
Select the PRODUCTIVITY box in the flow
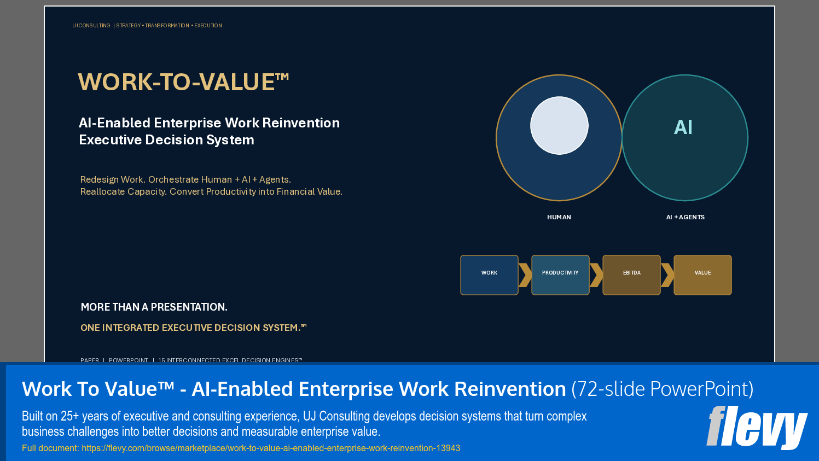tap(560, 275)
